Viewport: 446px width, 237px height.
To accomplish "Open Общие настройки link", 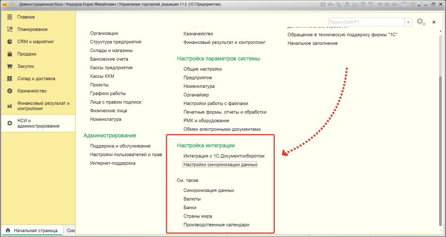I will [x=202, y=69].
